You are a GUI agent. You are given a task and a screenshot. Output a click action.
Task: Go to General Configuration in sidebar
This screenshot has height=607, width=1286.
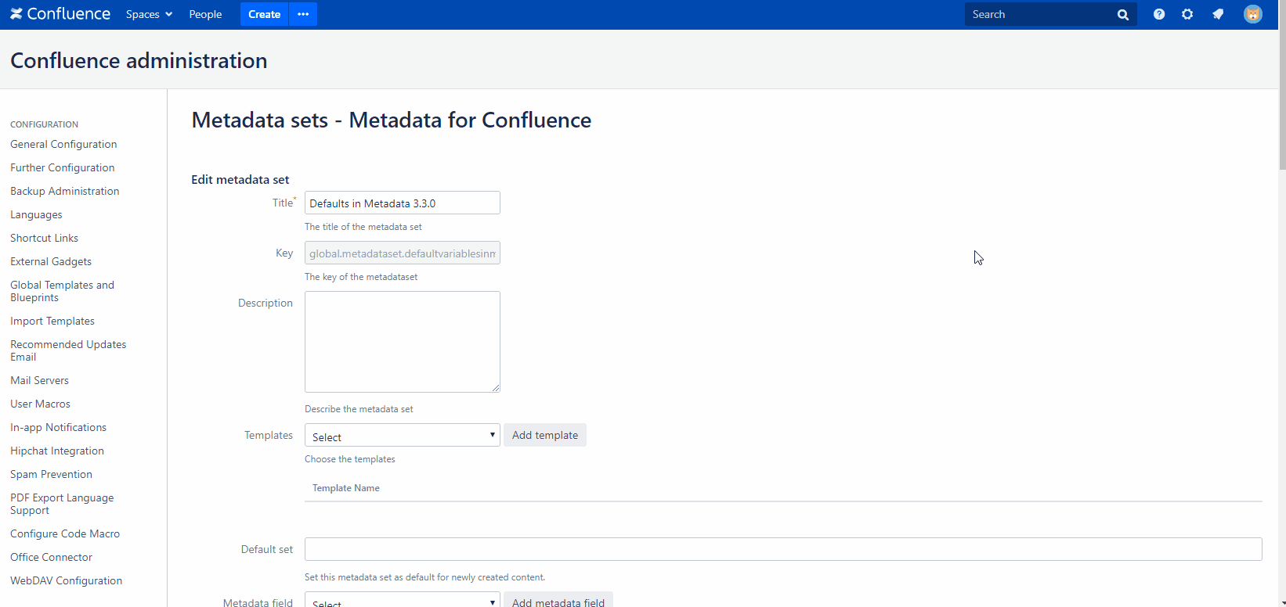point(63,144)
